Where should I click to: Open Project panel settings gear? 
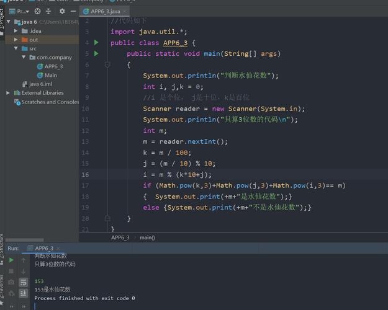pos(61,11)
